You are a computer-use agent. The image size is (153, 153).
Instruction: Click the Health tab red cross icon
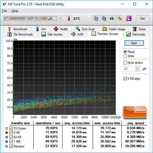pos(56,29)
